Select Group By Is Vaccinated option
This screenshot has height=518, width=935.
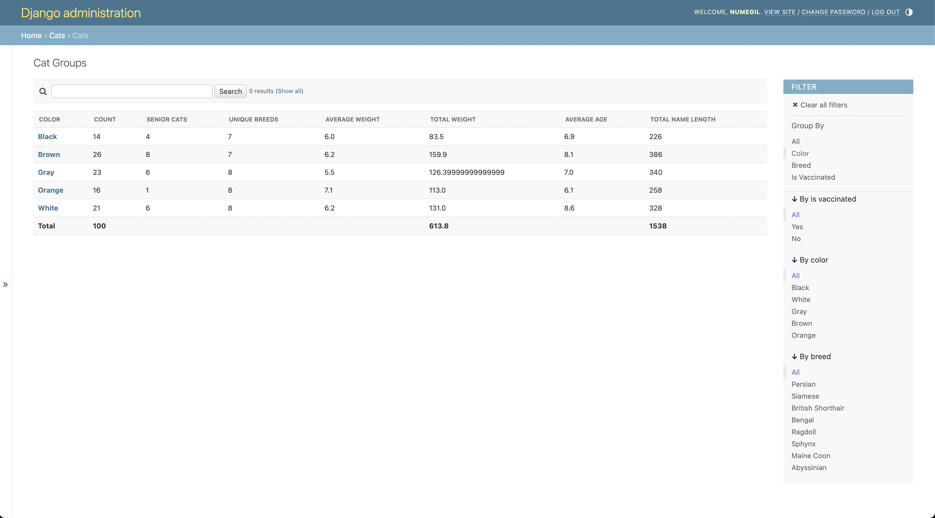click(813, 178)
